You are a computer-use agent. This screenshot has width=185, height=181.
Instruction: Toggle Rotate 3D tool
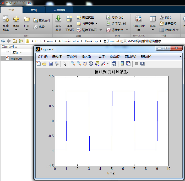click(x=91, y=63)
